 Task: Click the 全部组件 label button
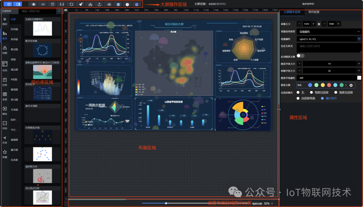[x=7, y=11]
